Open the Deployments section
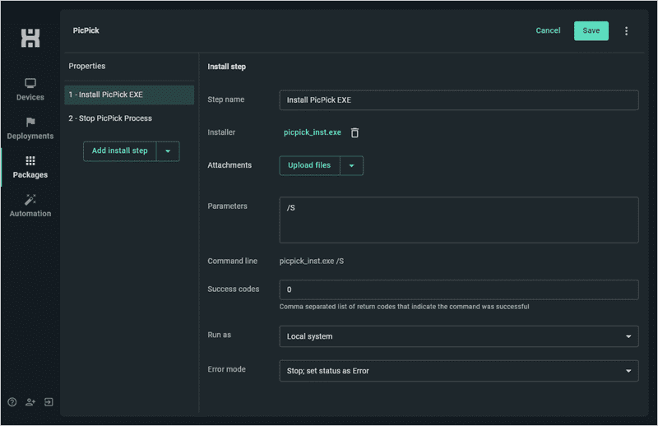 pos(30,128)
